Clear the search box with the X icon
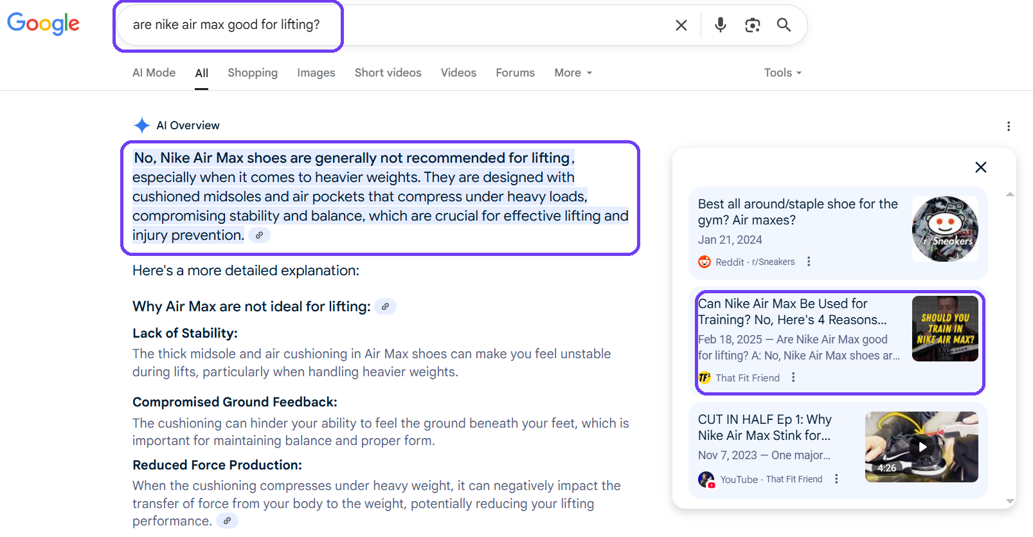1033x537 pixels. (x=681, y=25)
